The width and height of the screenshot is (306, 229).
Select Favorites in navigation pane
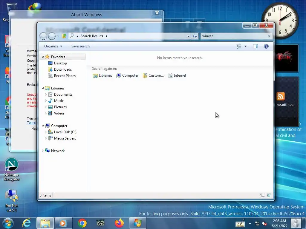(58, 57)
